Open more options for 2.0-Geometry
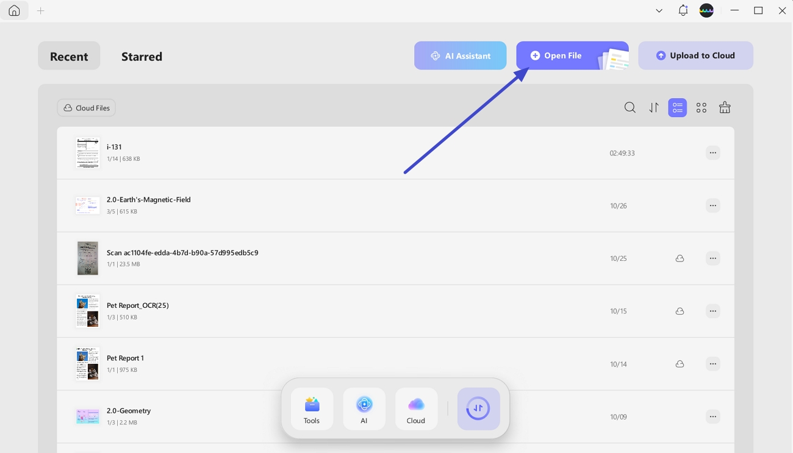This screenshot has width=793, height=453. click(x=712, y=416)
